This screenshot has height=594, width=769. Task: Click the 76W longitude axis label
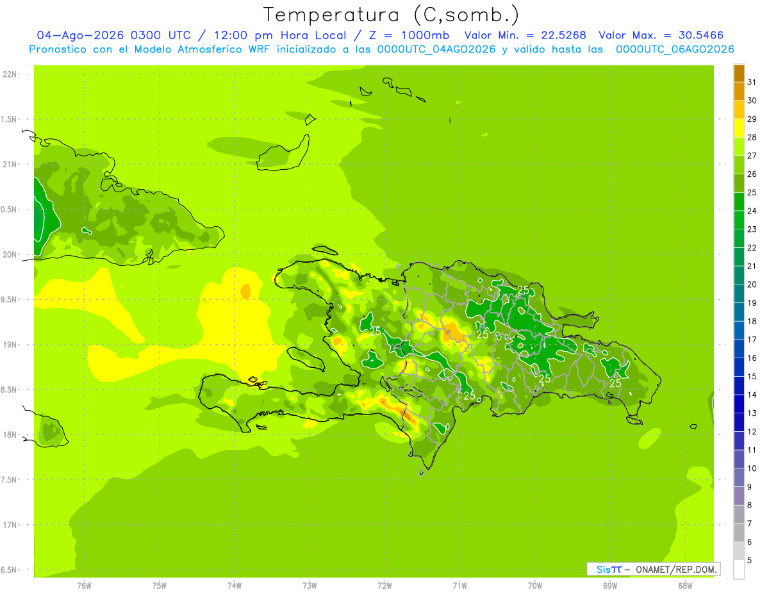coord(84,586)
